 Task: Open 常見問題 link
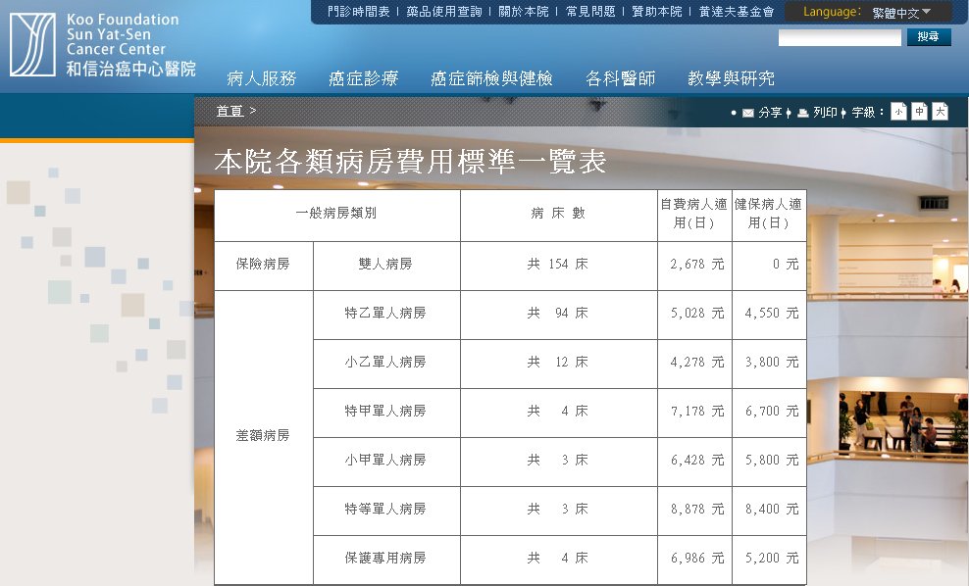pos(590,12)
